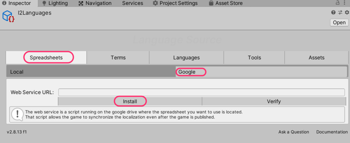Viewport: 350px width, 143px height.
Task: Select the Languages tab
Action: (x=186, y=58)
